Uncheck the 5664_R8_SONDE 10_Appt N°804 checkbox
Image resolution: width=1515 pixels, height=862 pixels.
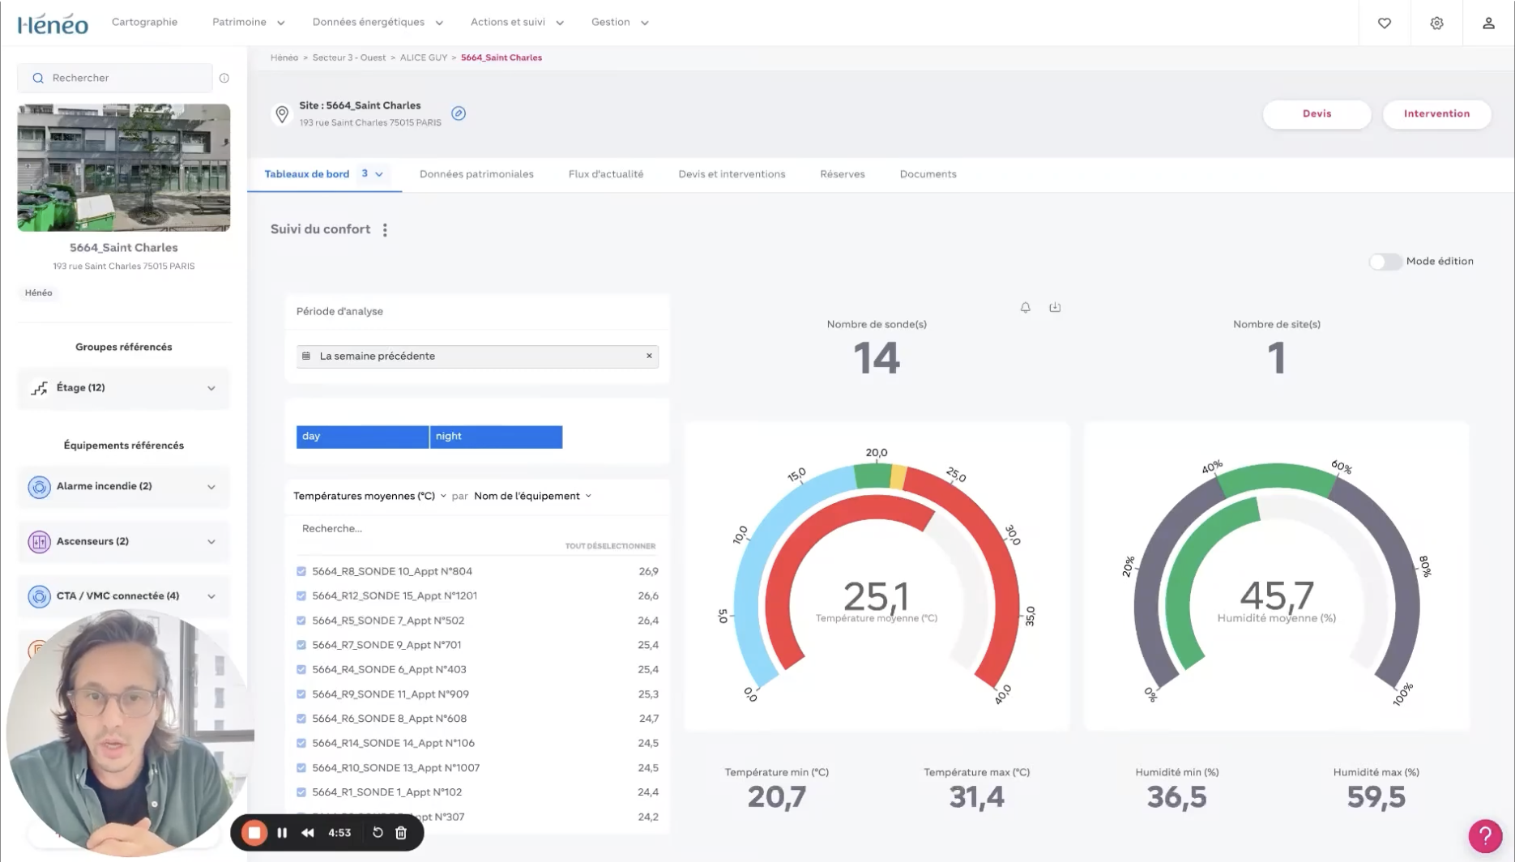(x=301, y=571)
